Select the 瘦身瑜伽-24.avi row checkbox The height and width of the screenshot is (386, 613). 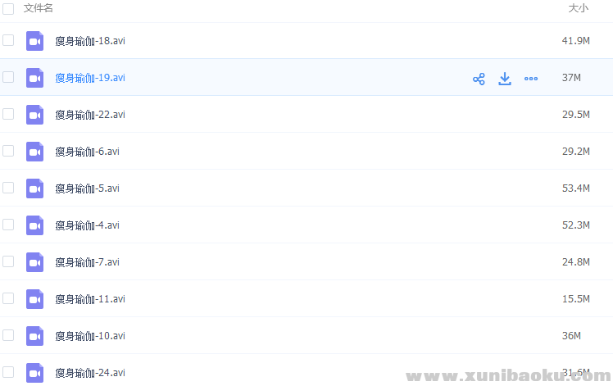pos(8,372)
